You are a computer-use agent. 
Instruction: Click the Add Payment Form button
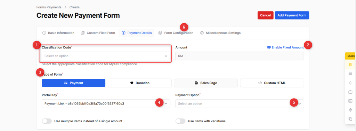click(292, 15)
